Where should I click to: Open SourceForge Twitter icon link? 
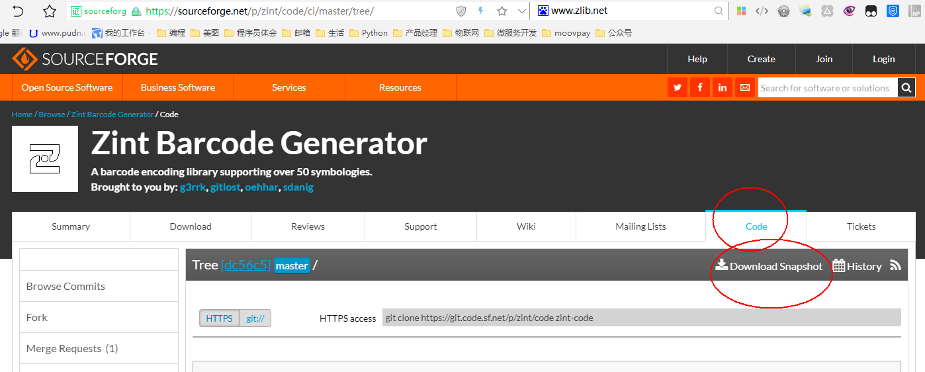click(677, 87)
